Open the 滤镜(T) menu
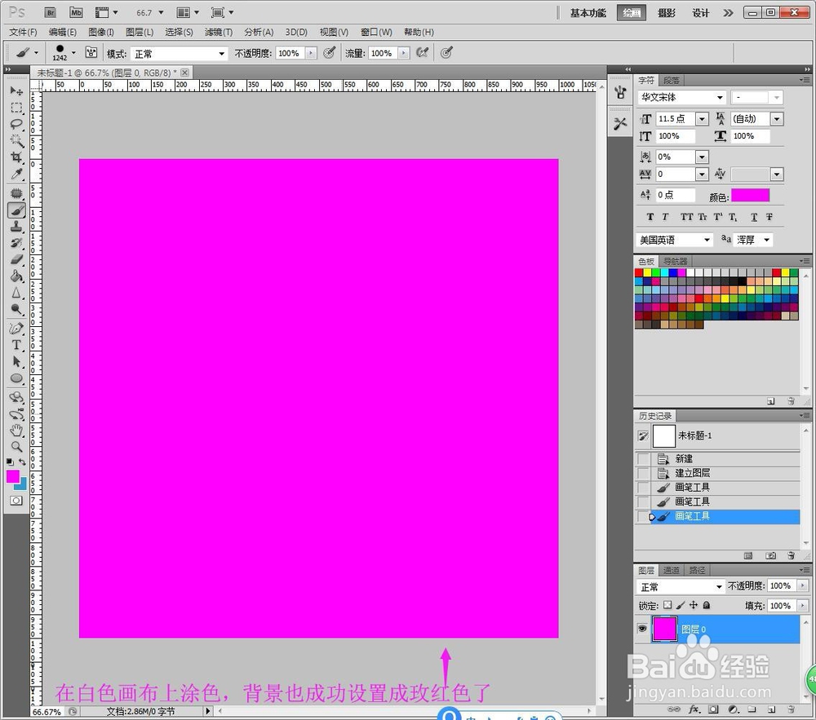 [x=219, y=33]
